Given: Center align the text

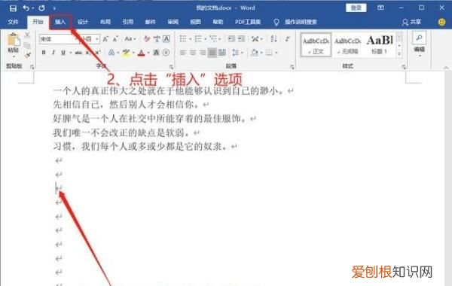Looking at the screenshot, I should click(x=193, y=53).
